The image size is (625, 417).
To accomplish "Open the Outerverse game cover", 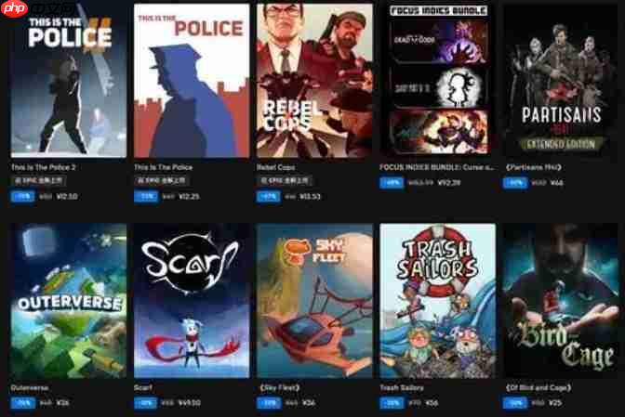I will [x=69, y=301].
